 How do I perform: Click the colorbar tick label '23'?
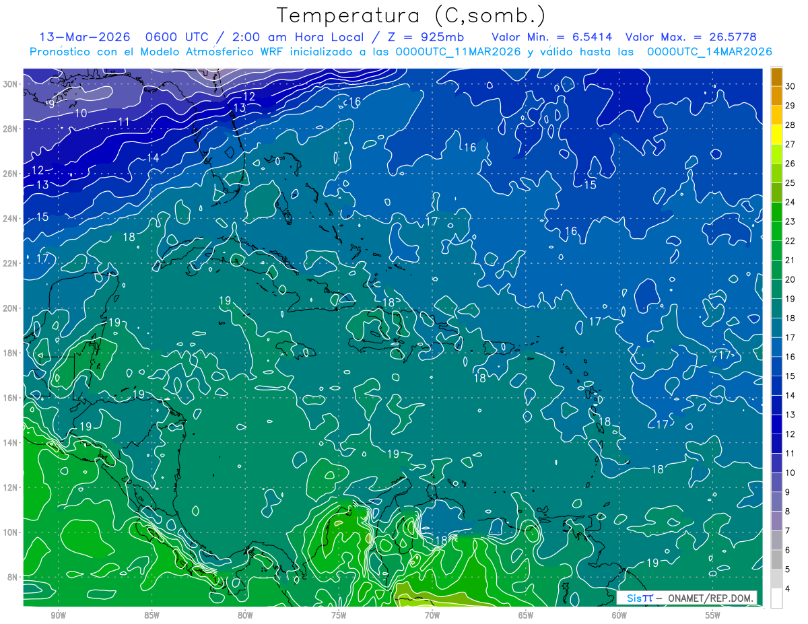coord(790,221)
